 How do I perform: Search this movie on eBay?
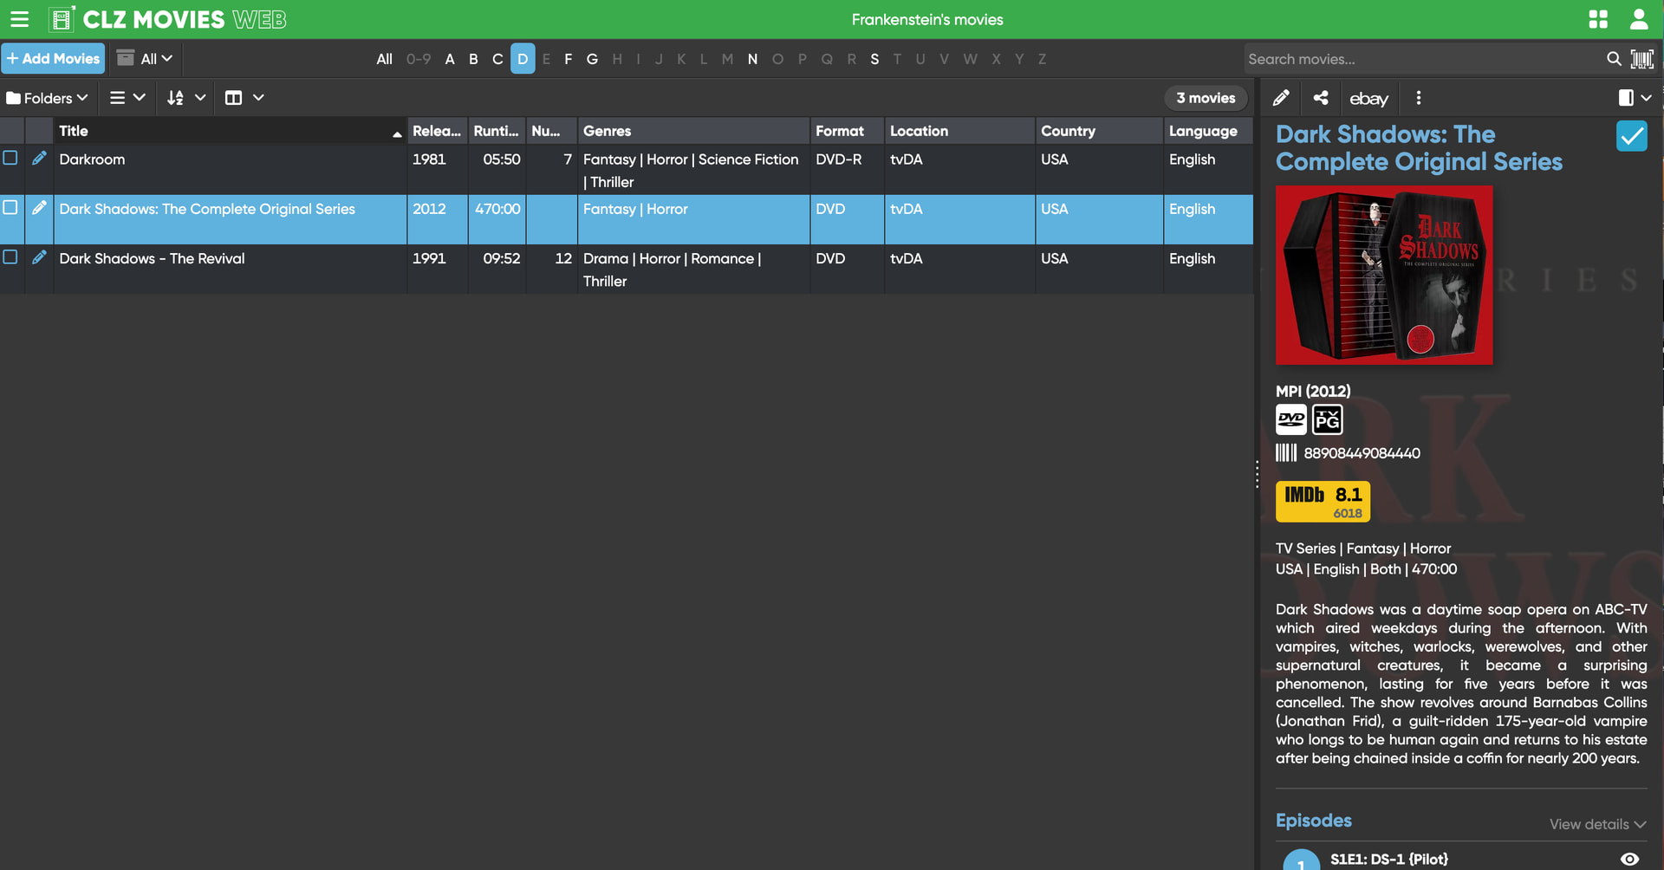pyautogui.click(x=1369, y=99)
